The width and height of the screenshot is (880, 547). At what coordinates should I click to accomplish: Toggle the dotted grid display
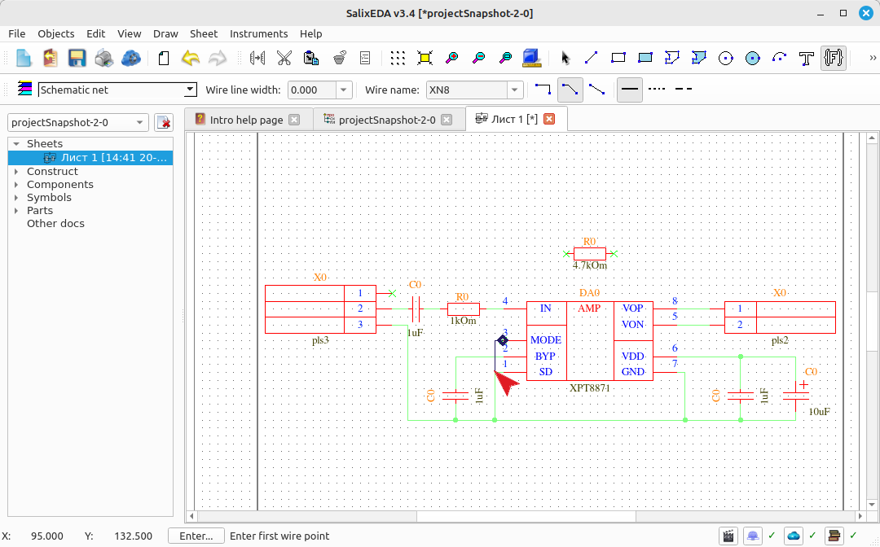pos(398,58)
